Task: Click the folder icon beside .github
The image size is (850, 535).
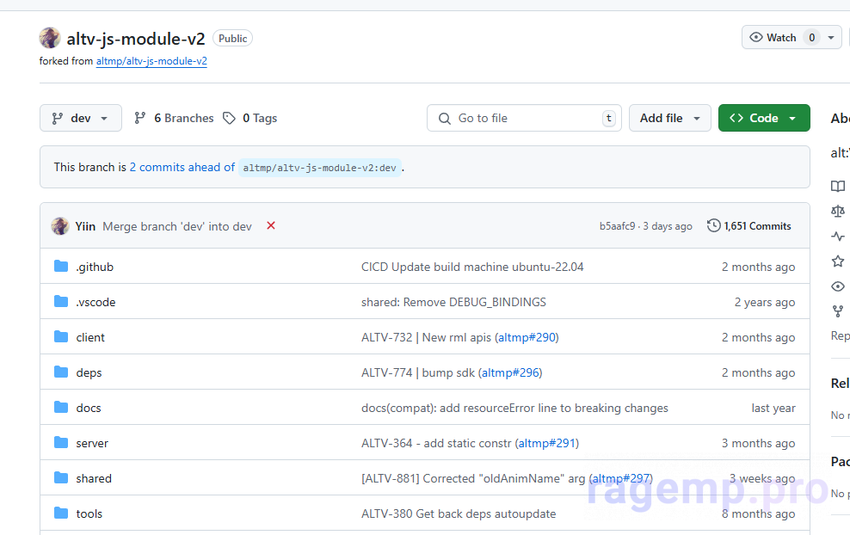Action: click(x=61, y=266)
